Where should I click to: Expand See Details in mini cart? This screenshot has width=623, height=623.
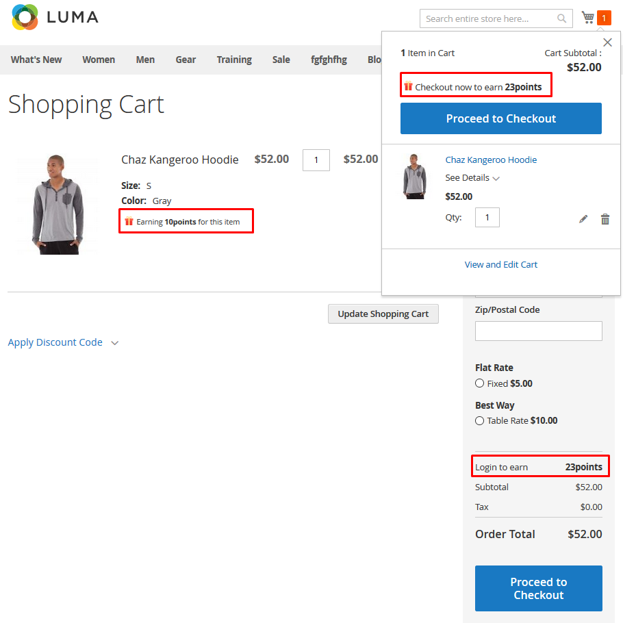(x=472, y=178)
